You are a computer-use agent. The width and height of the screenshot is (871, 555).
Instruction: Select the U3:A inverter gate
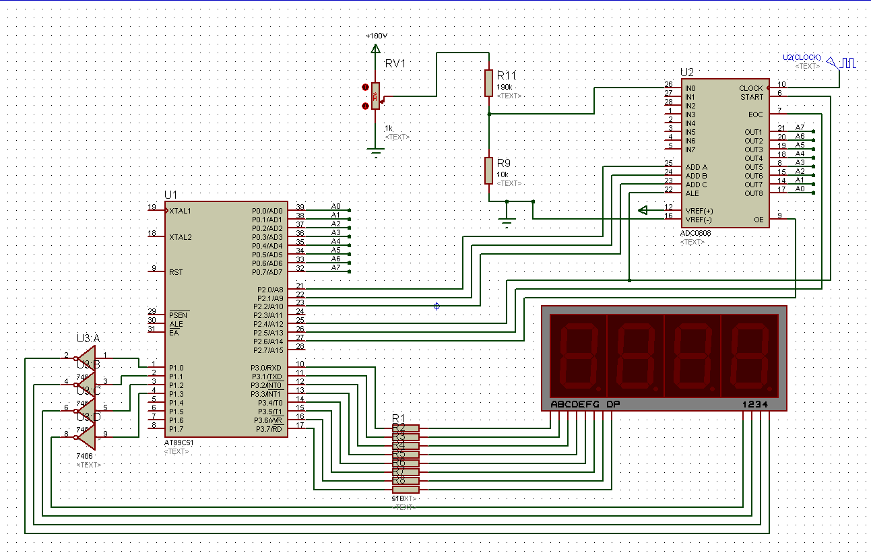click(x=86, y=356)
